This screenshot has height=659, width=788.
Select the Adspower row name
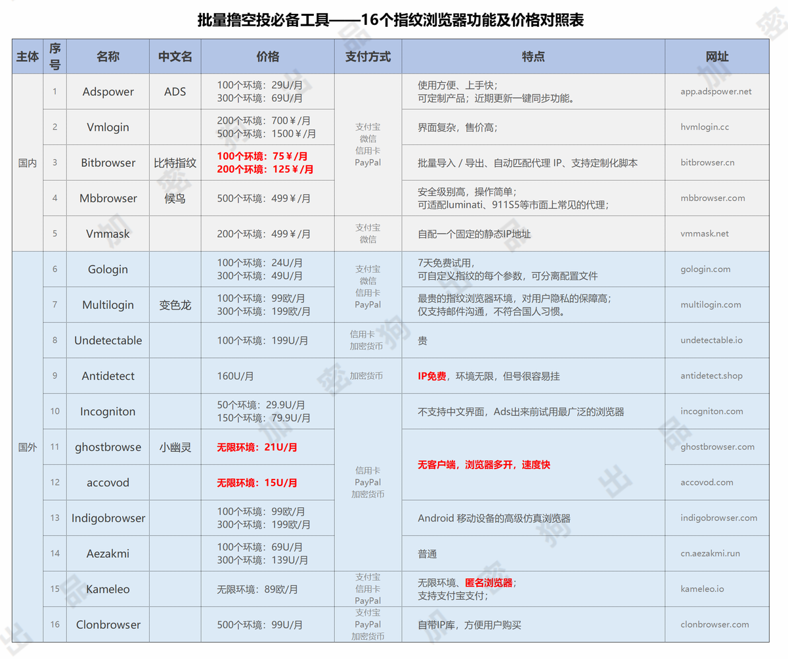point(108,91)
